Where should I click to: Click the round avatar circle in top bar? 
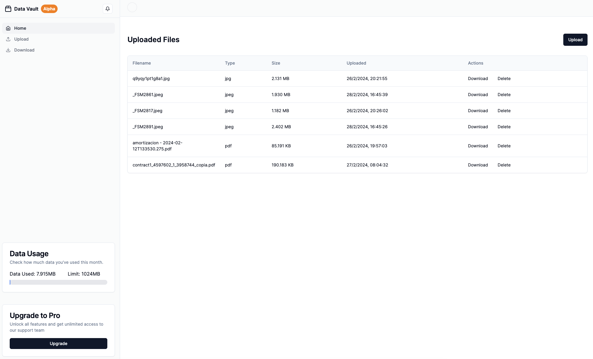click(x=132, y=7)
